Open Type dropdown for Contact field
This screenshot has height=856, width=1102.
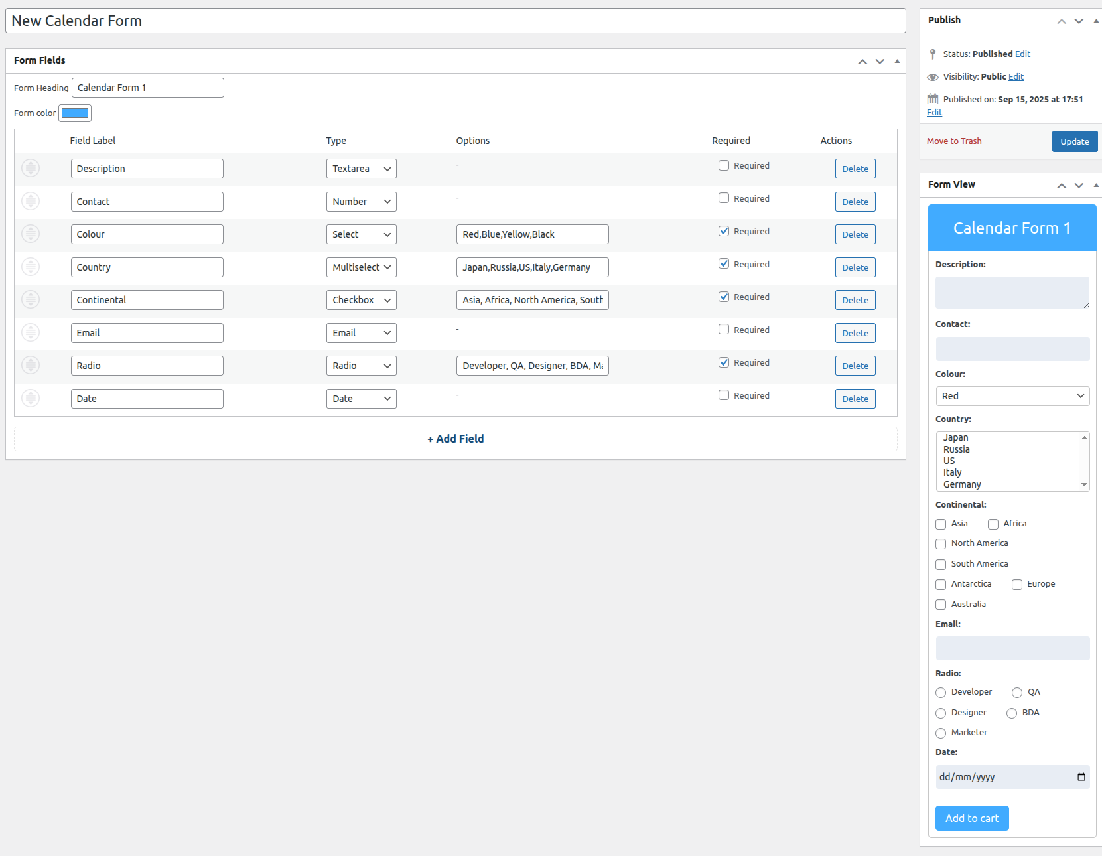pyautogui.click(x=361, y=202)
